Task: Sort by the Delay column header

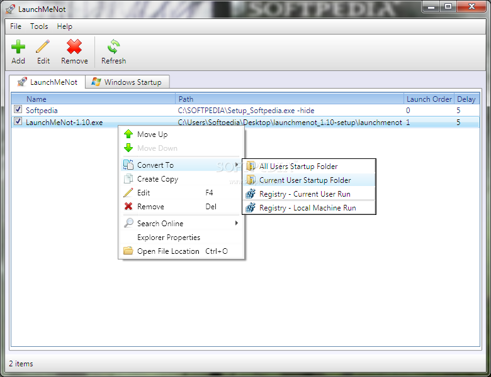Action: tap(466, 99)
